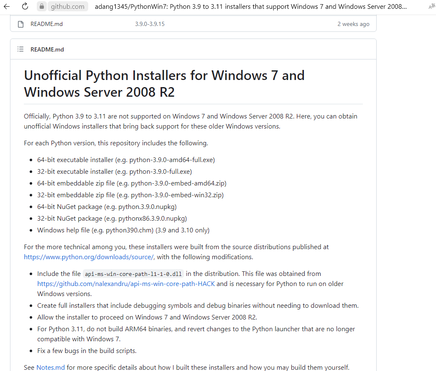The width and height of the screenshot is (436, 371).
Task: Click the README.md file icon in file list
Action: 20,24
